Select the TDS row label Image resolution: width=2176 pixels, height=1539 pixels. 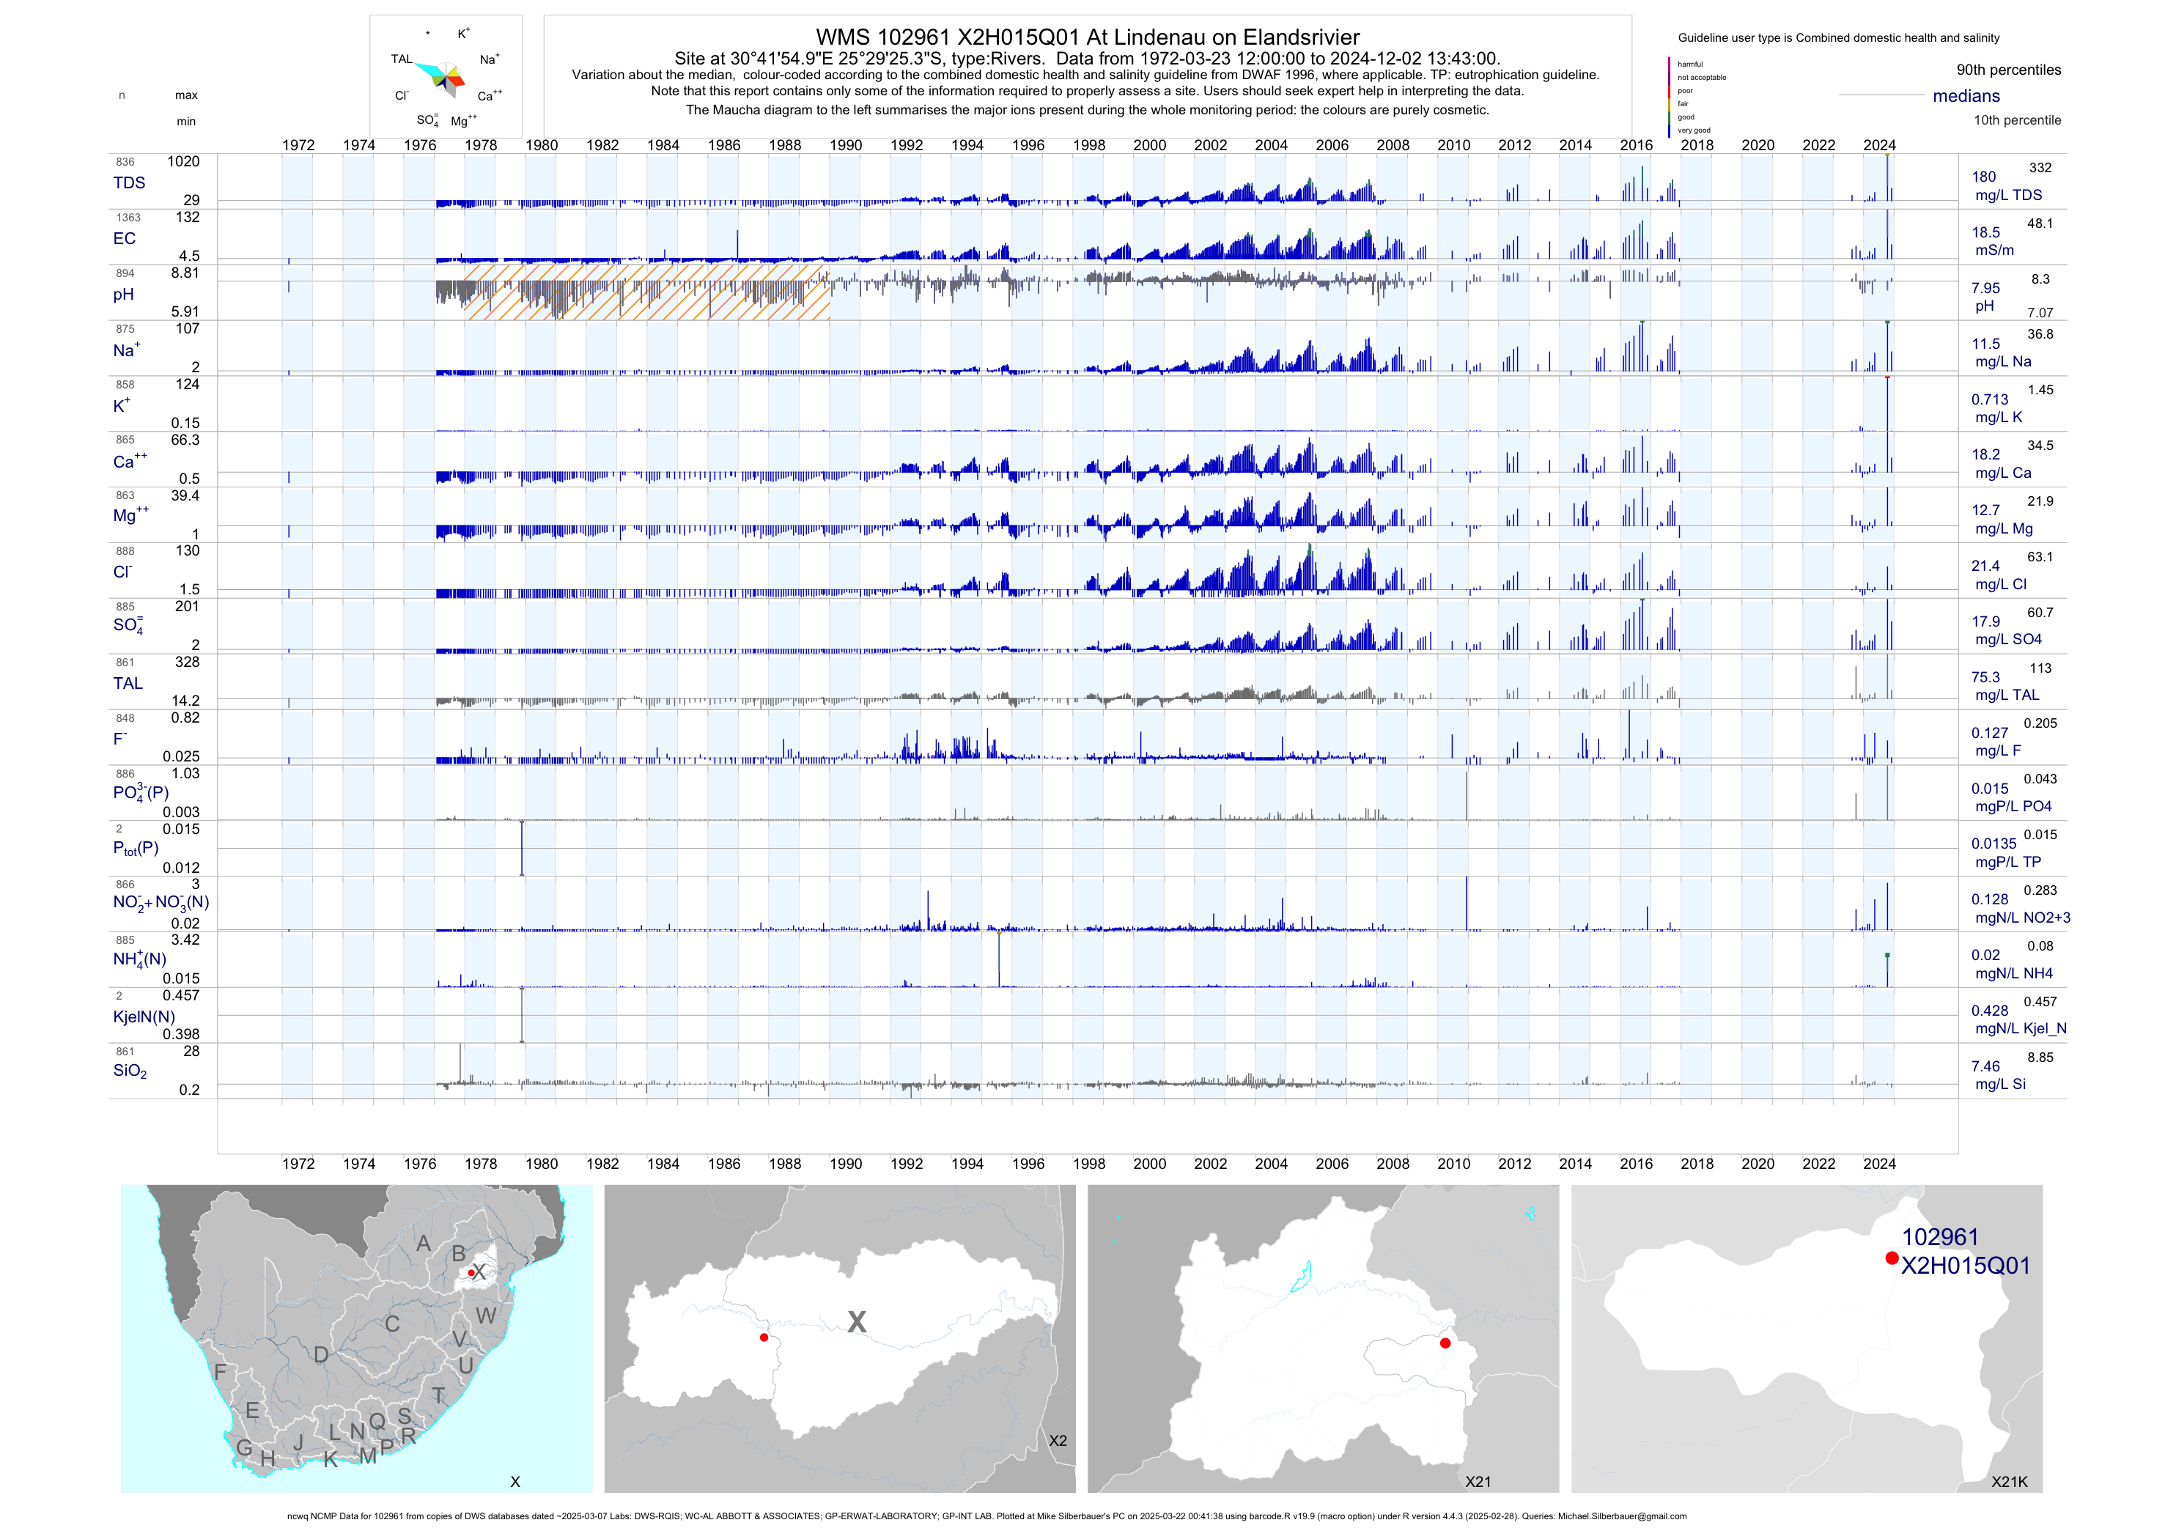(129, 183)
